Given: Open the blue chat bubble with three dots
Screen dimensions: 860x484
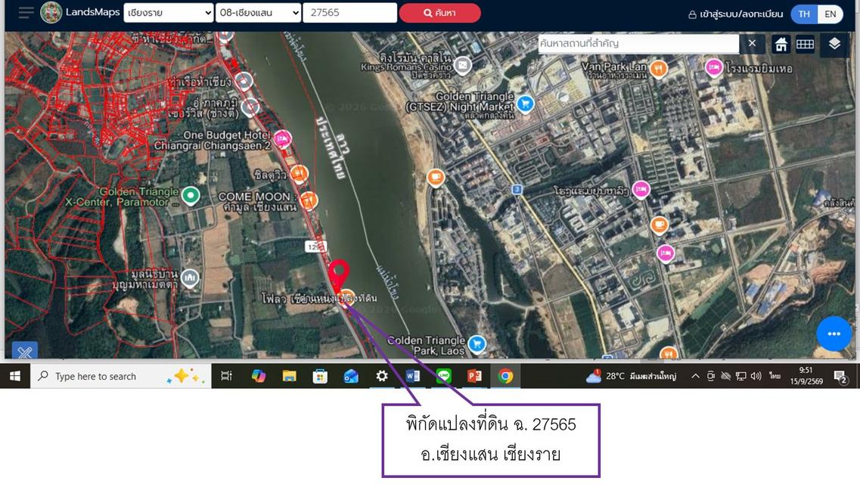Looking at the screenshot, I should tap(834, 334).
